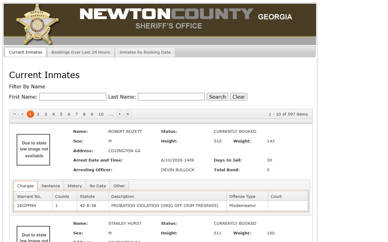Viewport: 388px width, 242px height.
Task: Focus the First Name input field
Action: coord(73,97)
